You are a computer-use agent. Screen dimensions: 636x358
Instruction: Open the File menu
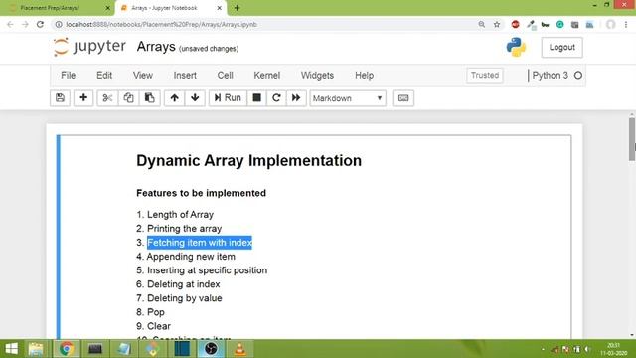[x=69, y=76]
